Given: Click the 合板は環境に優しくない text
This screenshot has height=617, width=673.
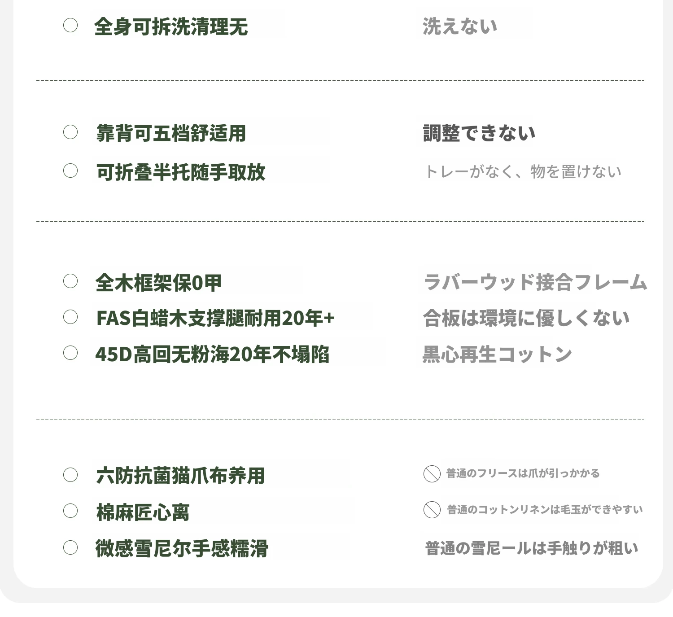Looking at the screenshot, I should coord(526,318).
